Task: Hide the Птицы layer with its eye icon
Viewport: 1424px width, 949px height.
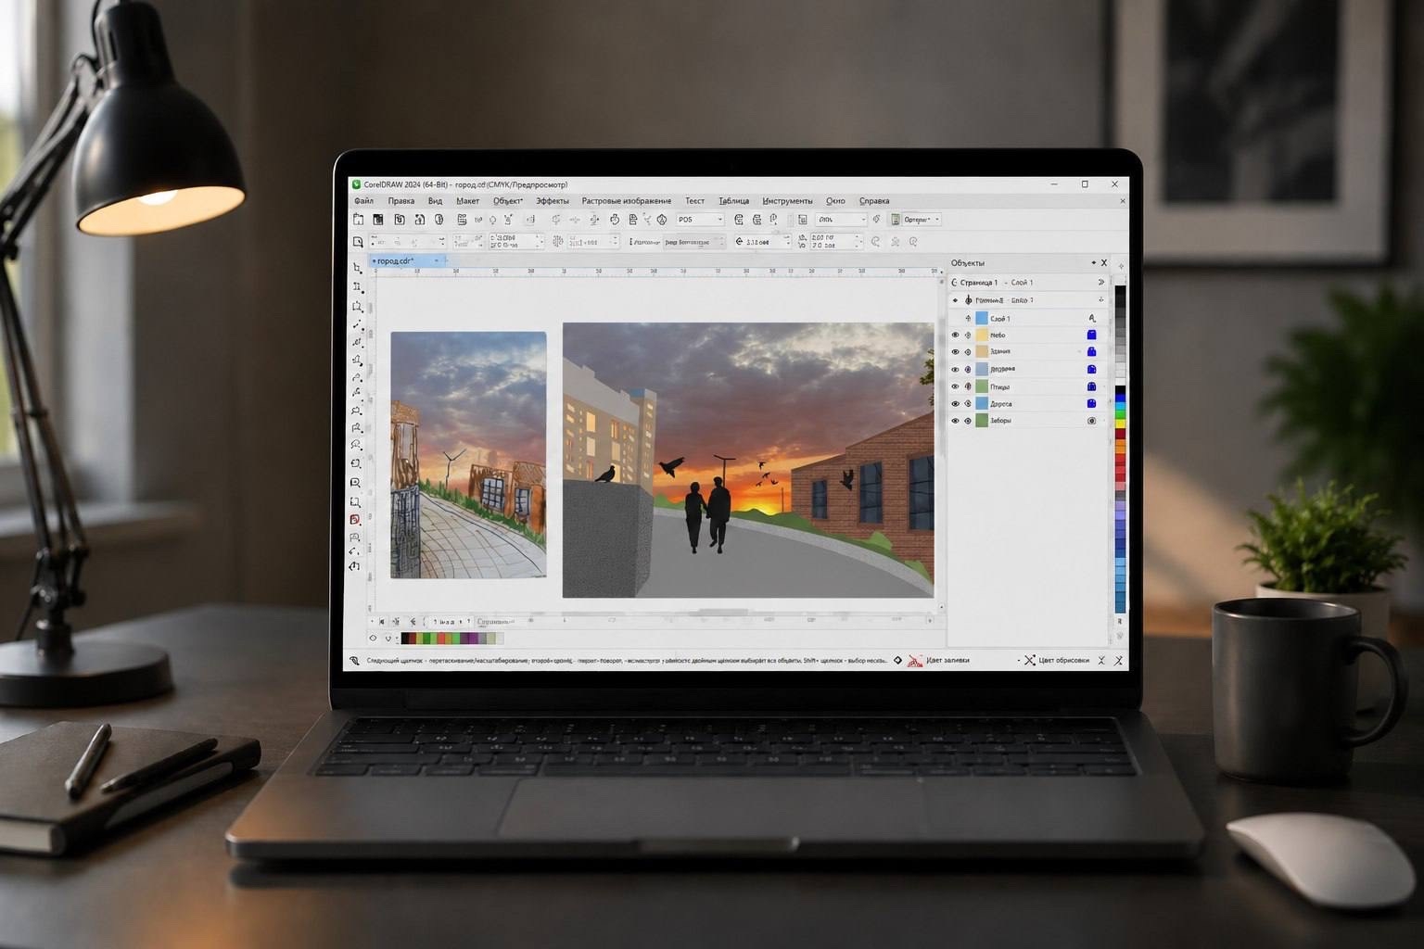Action: [x=956, y=386]
